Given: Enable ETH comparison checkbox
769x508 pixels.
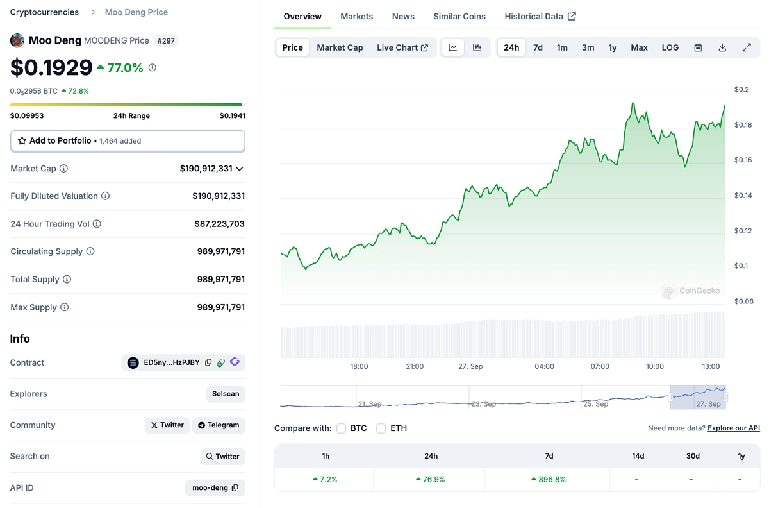Looking at the screenshot, I should [x=381, y=428].
